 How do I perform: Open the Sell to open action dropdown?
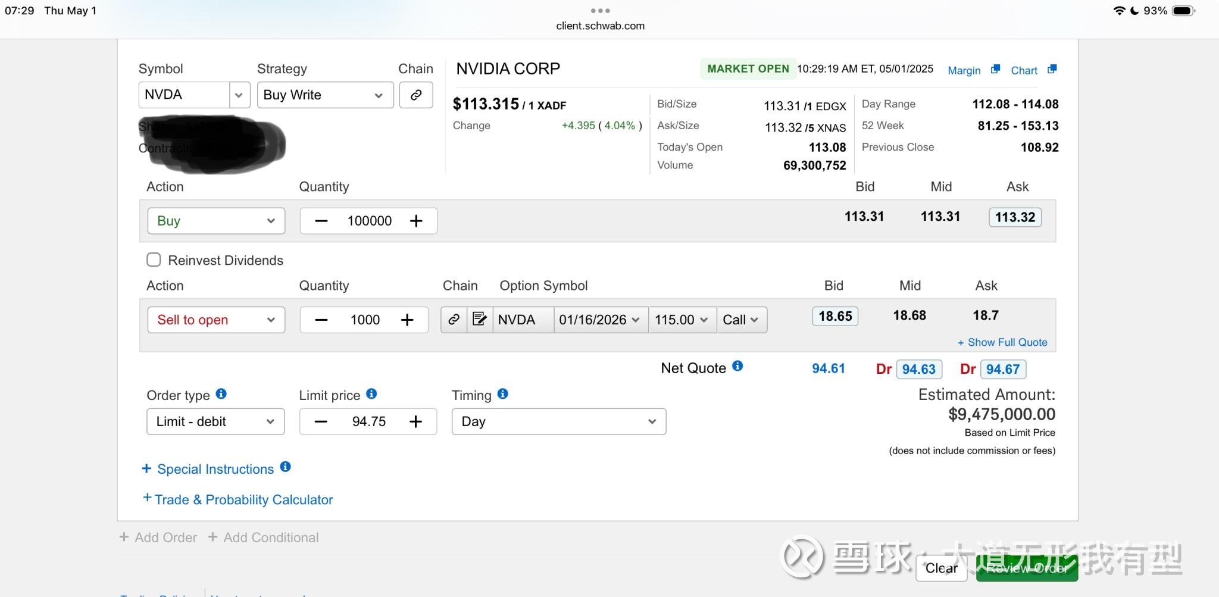coord(216,320)
